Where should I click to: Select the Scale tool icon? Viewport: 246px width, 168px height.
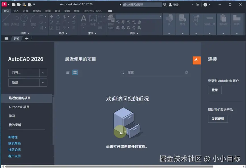tap(58, 28)
